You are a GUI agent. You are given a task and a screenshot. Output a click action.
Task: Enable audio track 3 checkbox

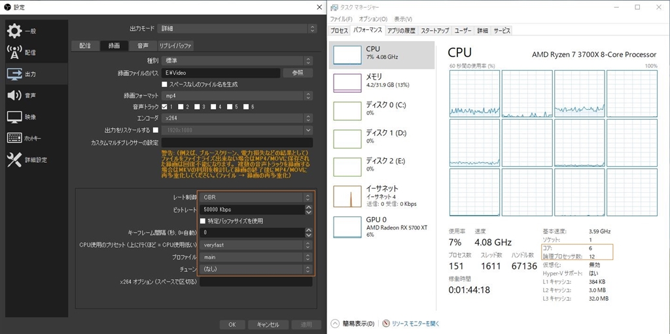tap(197, 107)
